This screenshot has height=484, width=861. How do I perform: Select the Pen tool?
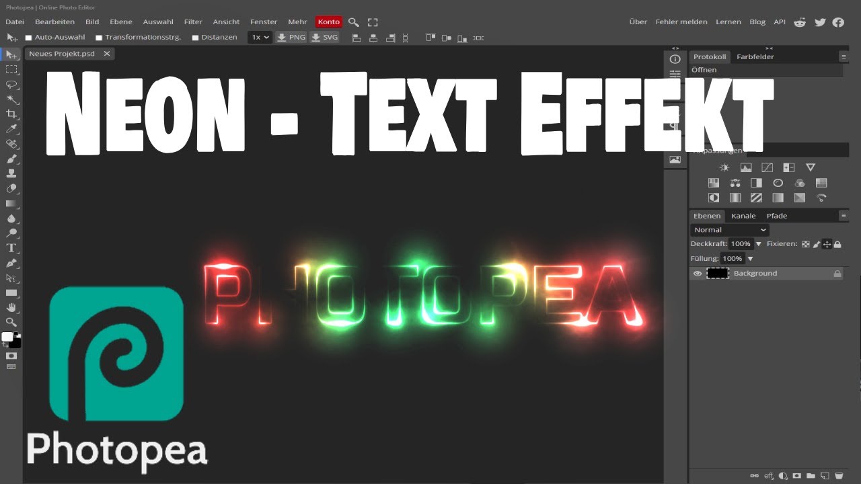click(x=11, y=262)
